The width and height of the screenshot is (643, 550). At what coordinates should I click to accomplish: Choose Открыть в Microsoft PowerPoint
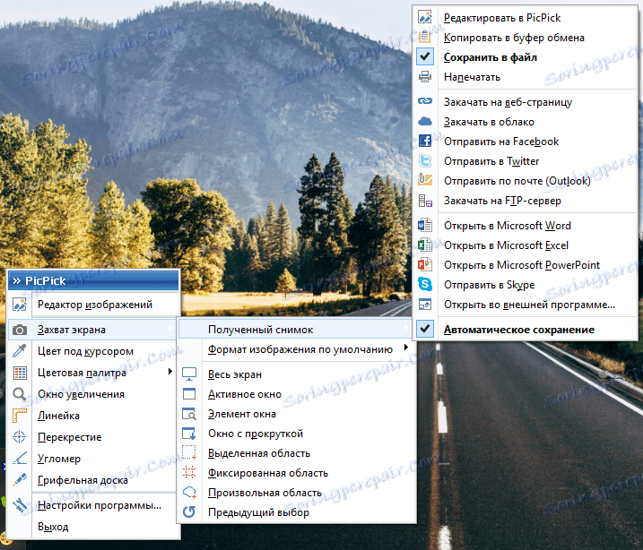point(526,264)
